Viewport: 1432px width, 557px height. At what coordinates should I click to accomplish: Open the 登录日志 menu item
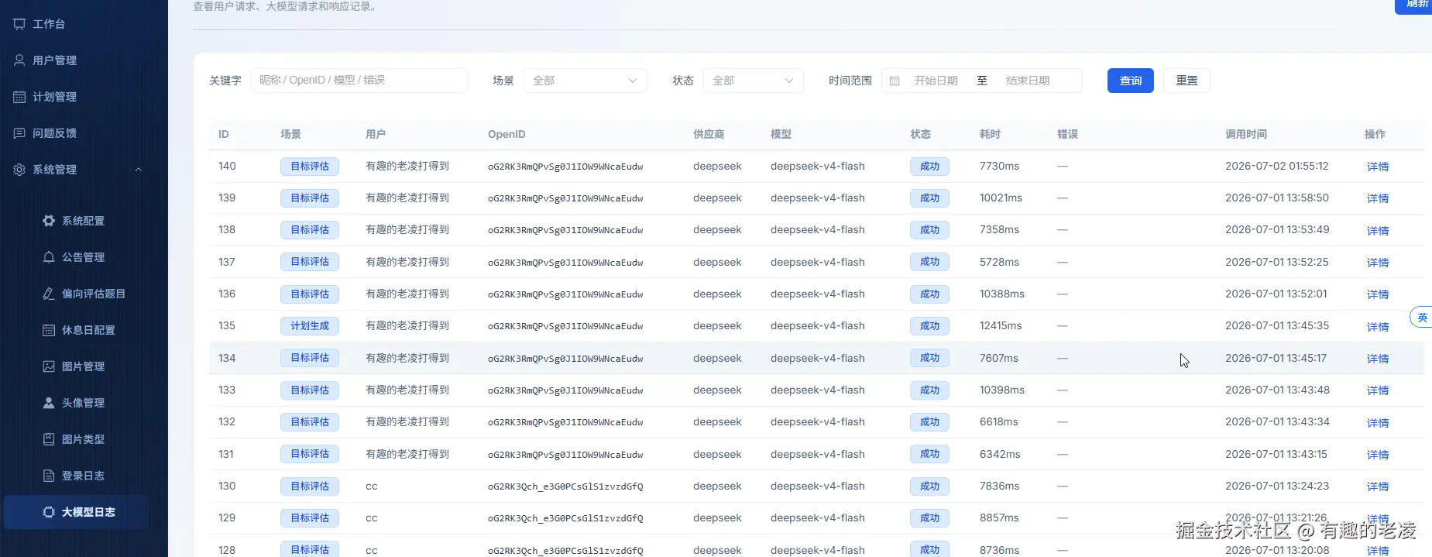[x=77, y=476]
